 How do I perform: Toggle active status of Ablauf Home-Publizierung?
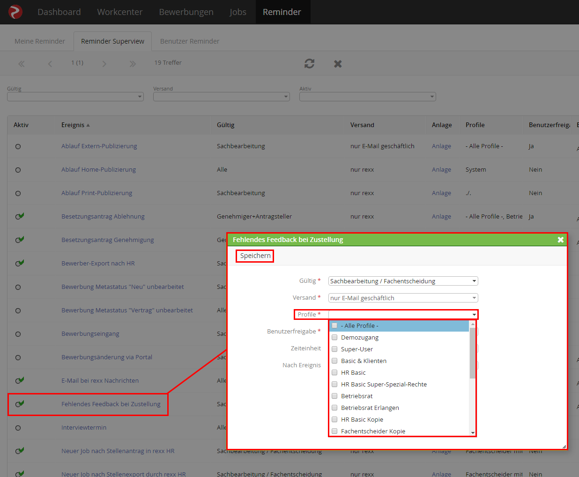pos(18,170)
